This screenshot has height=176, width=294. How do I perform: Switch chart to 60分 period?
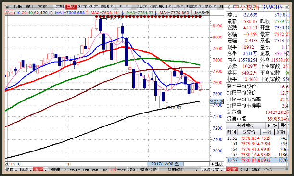[x=82, y=6]
